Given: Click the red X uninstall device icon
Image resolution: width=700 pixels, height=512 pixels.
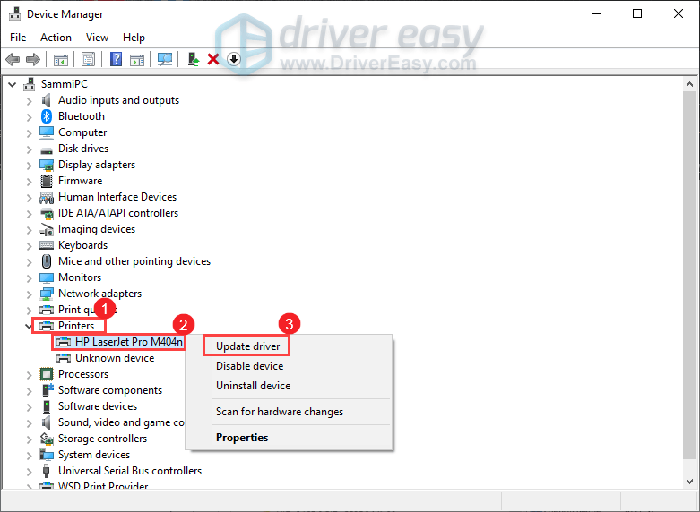Looking at the screenshot, I should [213, 59].
